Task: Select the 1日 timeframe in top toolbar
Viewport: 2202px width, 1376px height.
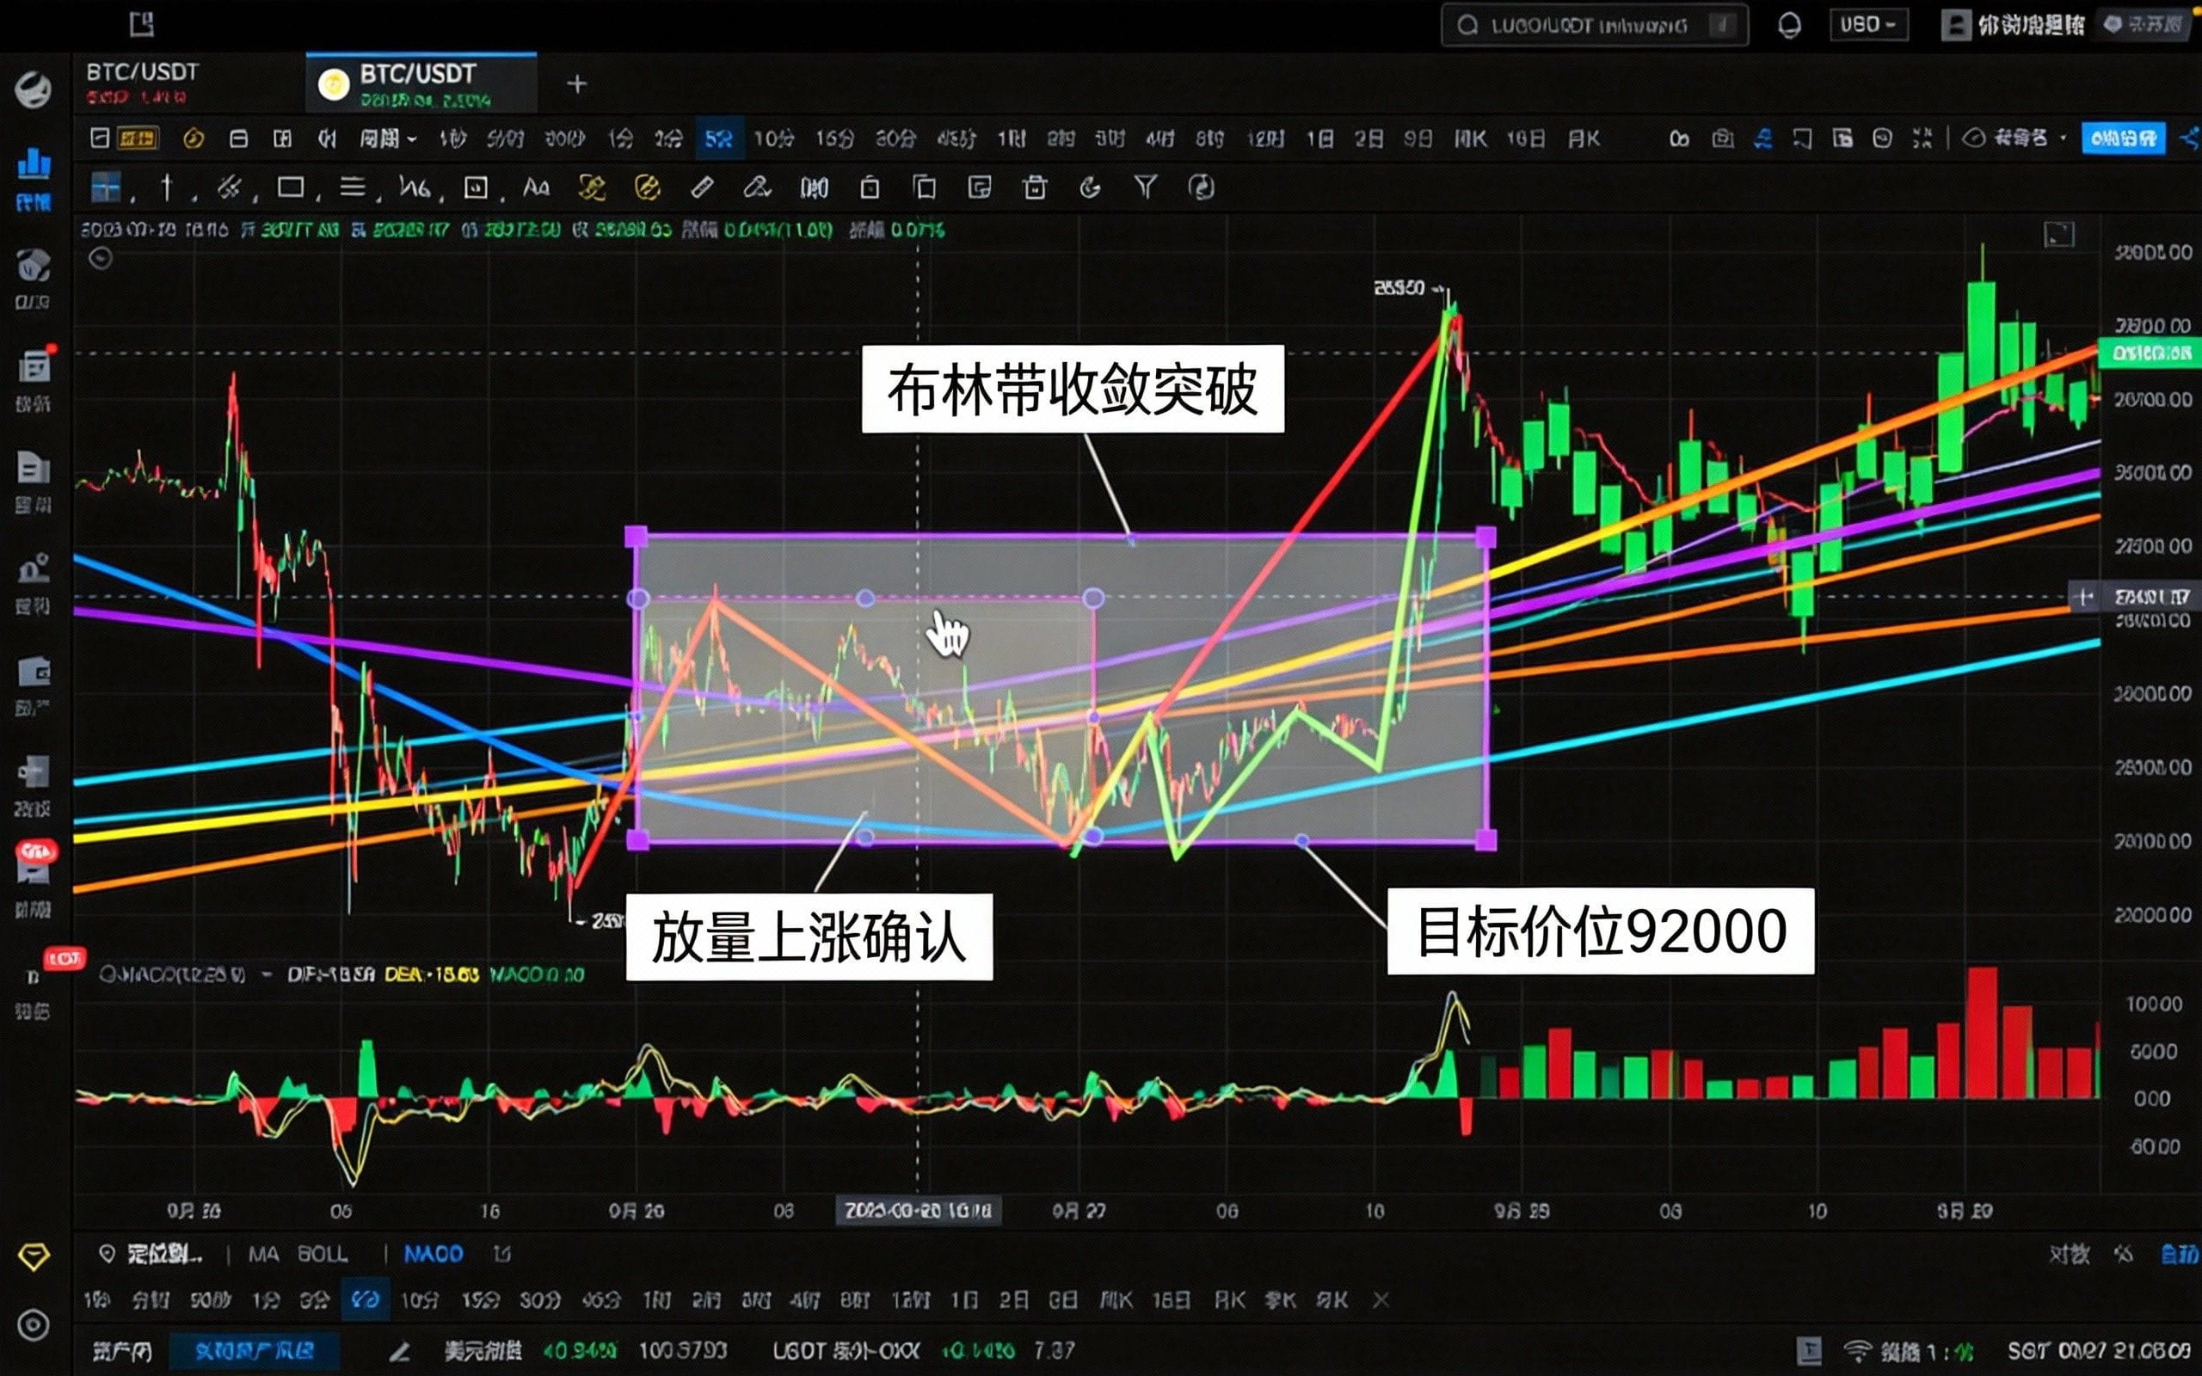Action: tap(1319, 139)
